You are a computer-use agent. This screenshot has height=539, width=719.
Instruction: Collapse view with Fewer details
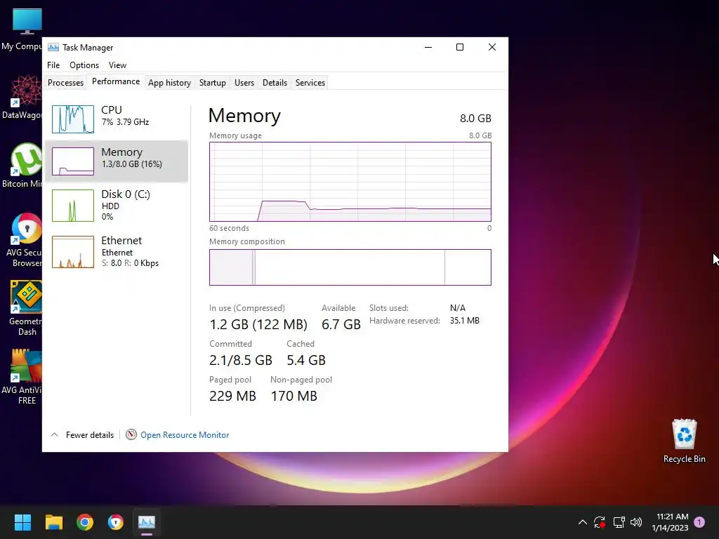coord(83,435)
